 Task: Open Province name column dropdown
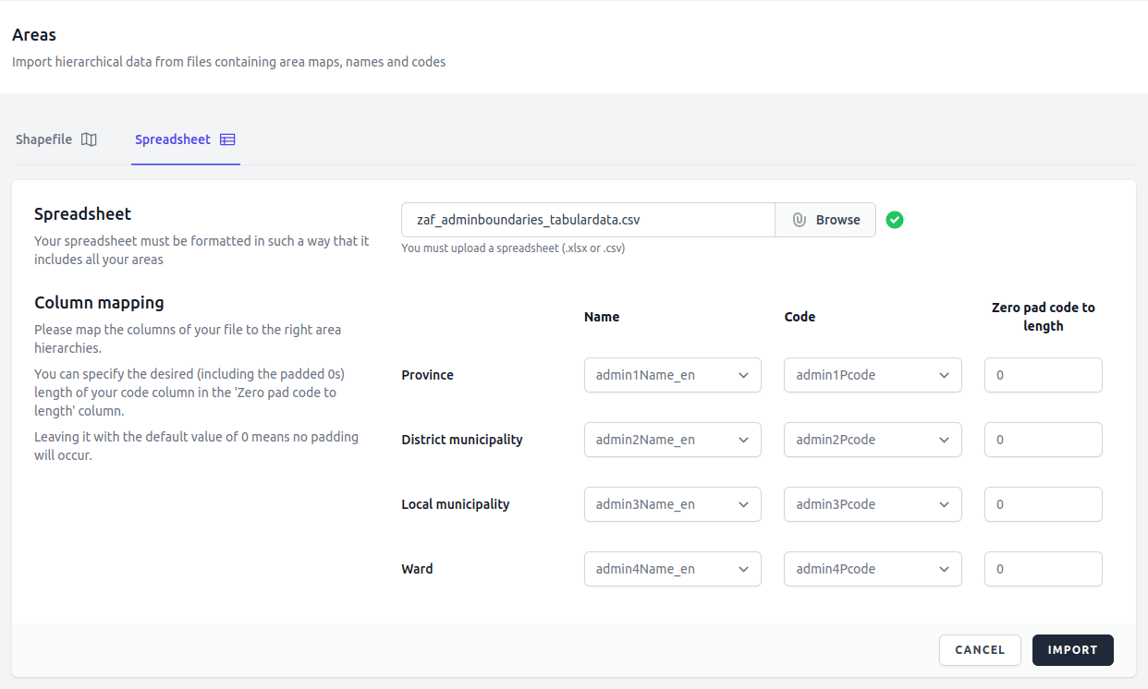(x=673, y=375)
